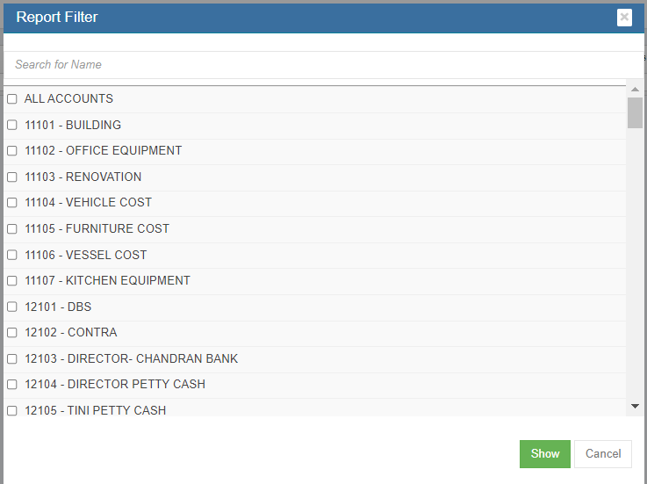Screen dimensions: 647x484
Task: Select 11102 - OFFICE EQUIPMENT checkbox
Action: point(12,151)
